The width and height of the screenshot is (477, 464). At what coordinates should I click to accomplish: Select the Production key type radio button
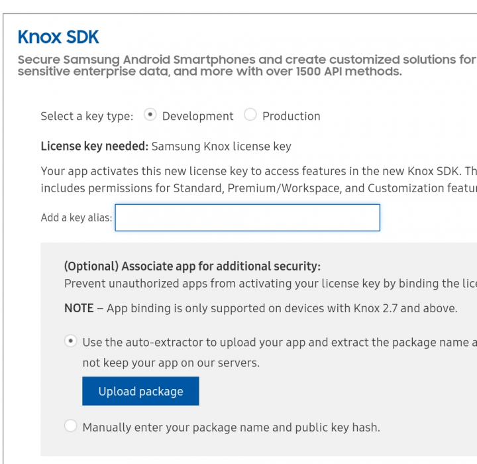pos(250,115)
